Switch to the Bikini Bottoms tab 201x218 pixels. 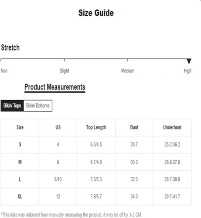[x=38, y=106]
